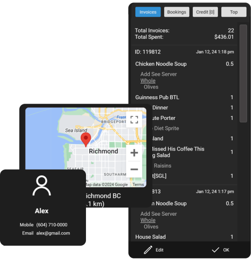
Task: Click the Whole modifier link
Action: coord(148,81)
